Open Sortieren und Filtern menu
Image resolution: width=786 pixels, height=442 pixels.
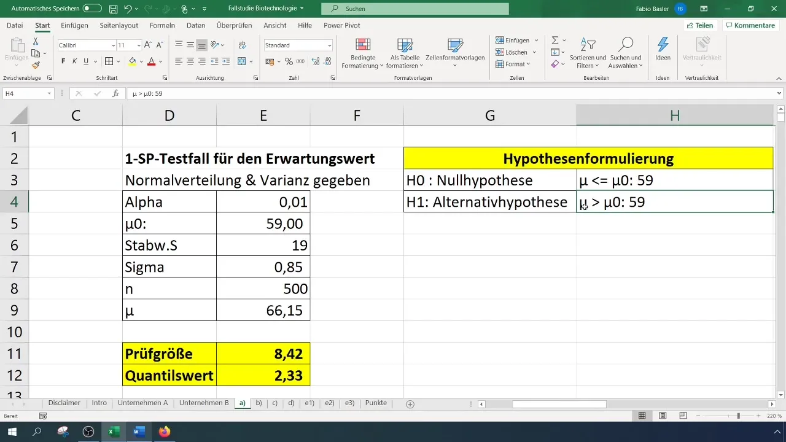(x=588, y=53)
